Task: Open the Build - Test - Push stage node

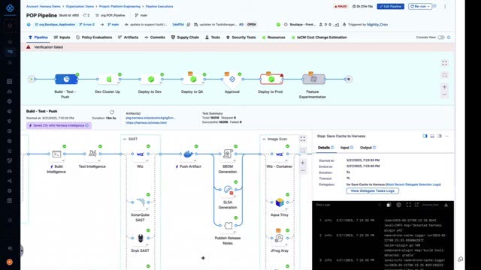Action: point(66,79)
